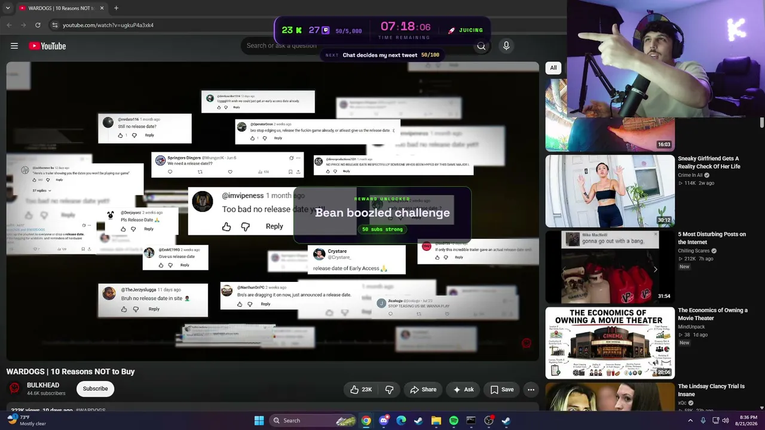This screenshot has height=430, width=765.
Task: Go back in browser history
Action: tap(9, 25)
